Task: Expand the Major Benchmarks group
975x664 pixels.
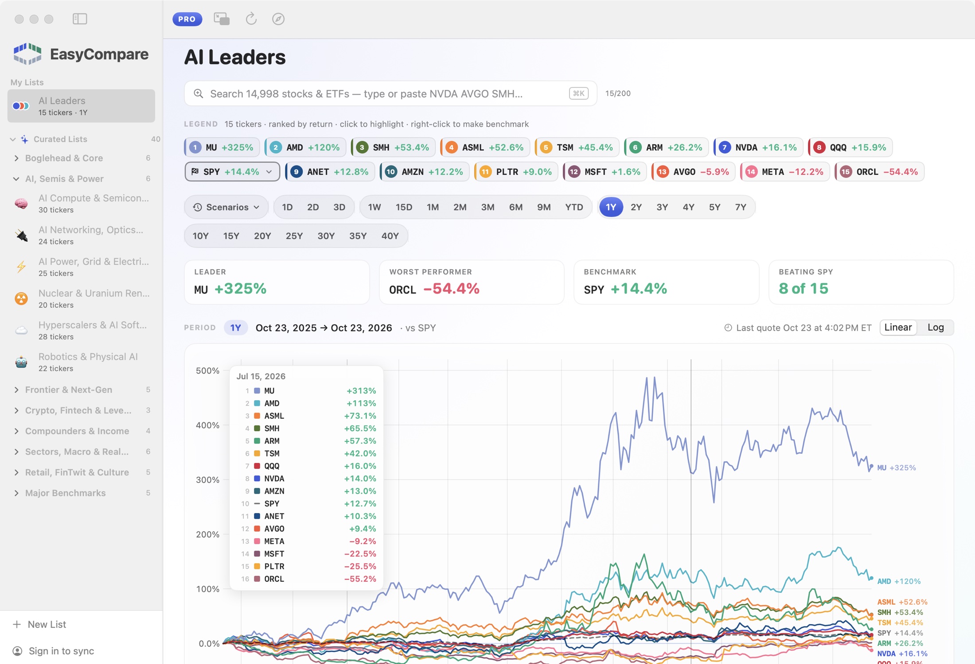Action: [x=16, y=493]
